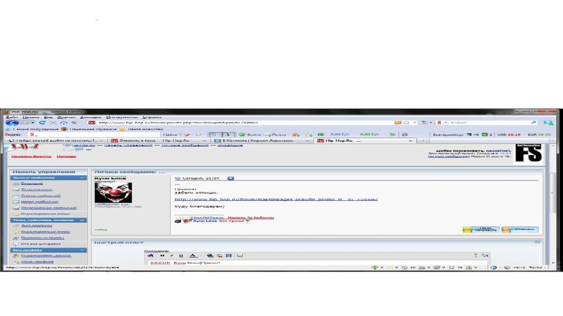
Task: Click the site favicon in the address bar
Action: (x=92, y=123)
